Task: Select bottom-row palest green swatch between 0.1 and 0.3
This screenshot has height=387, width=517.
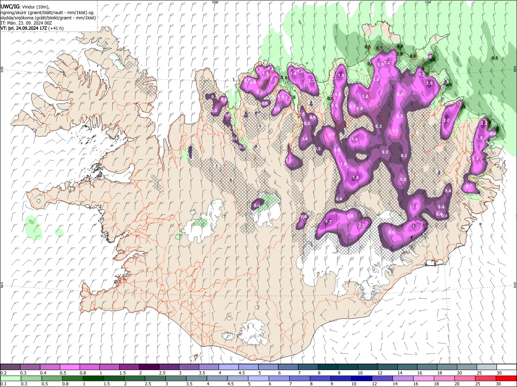Action: [10, 378]
